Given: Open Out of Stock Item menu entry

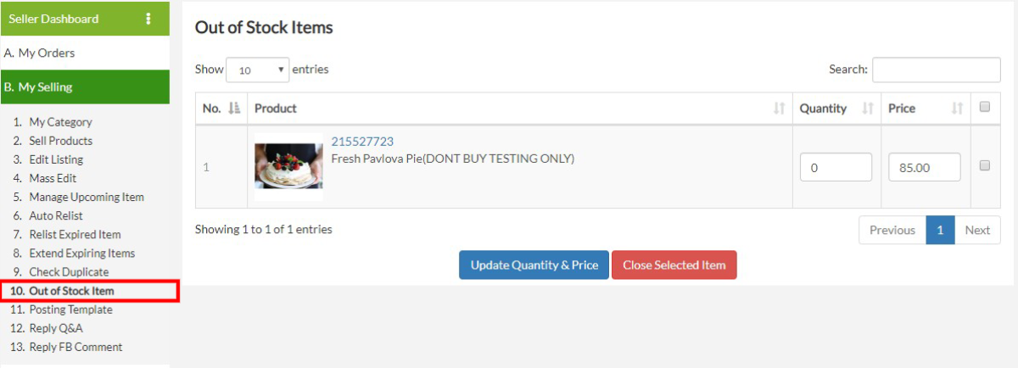Looking at the screenshot, I should point(71,291).
